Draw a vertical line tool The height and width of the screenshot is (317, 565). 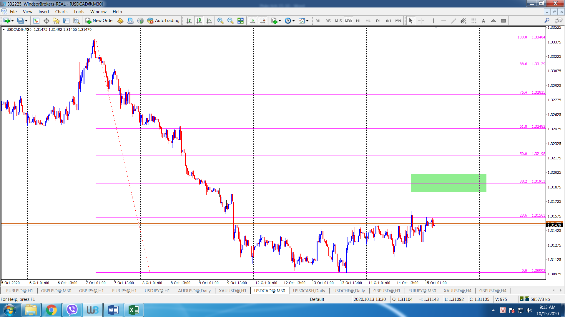click(x=433, y=21)
